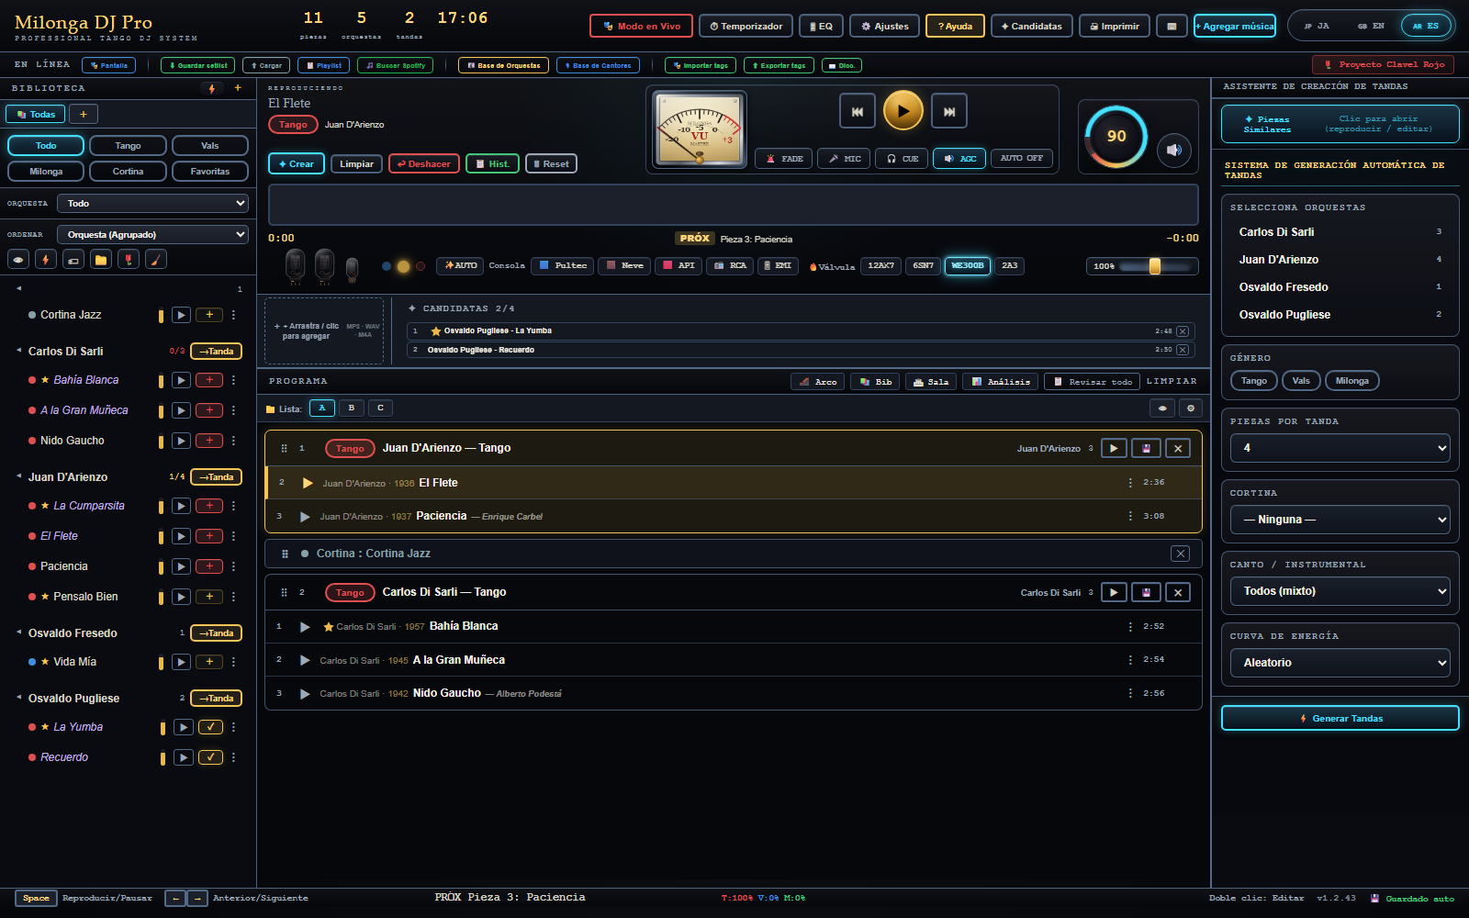Open the Orquesta filter dropdown

click(x=152, y=203)
